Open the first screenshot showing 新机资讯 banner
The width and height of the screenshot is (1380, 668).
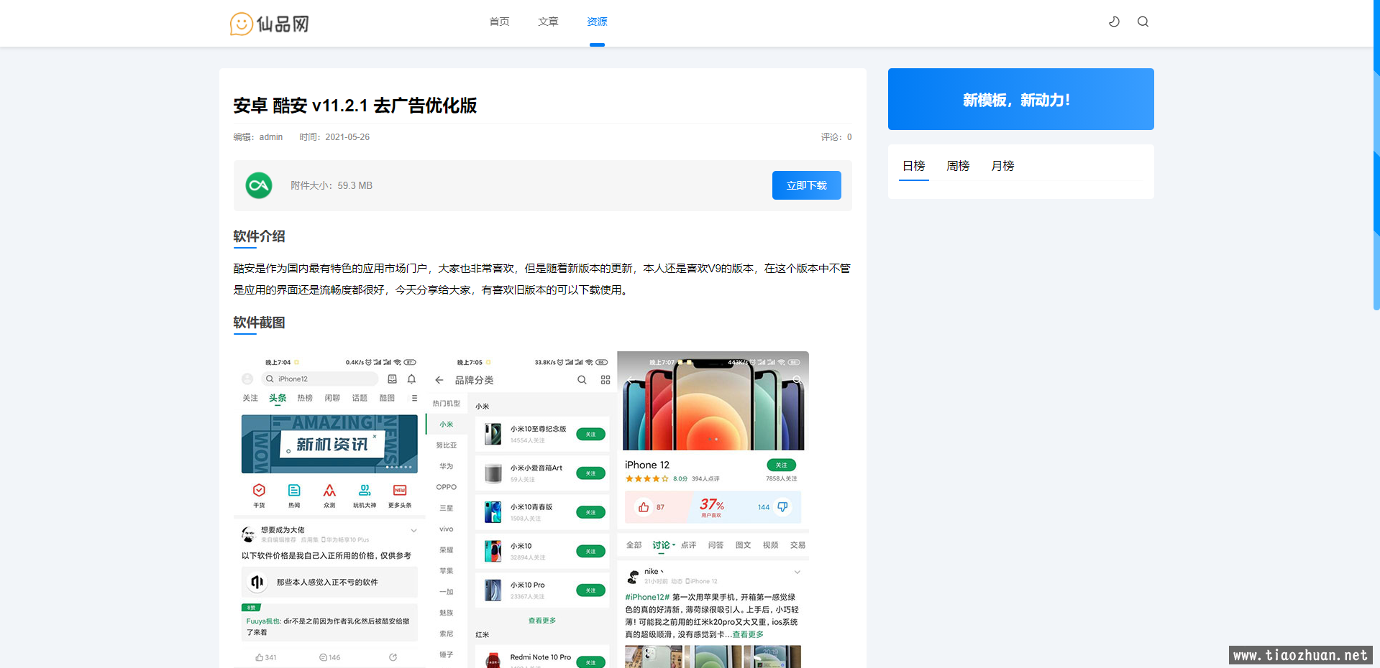[x=329, y=509]
